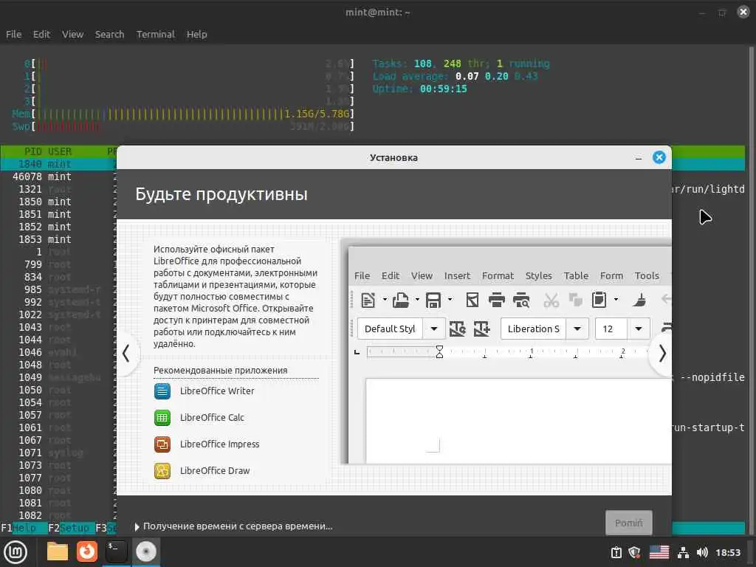Launch Firefox from the taskbar

87,552
